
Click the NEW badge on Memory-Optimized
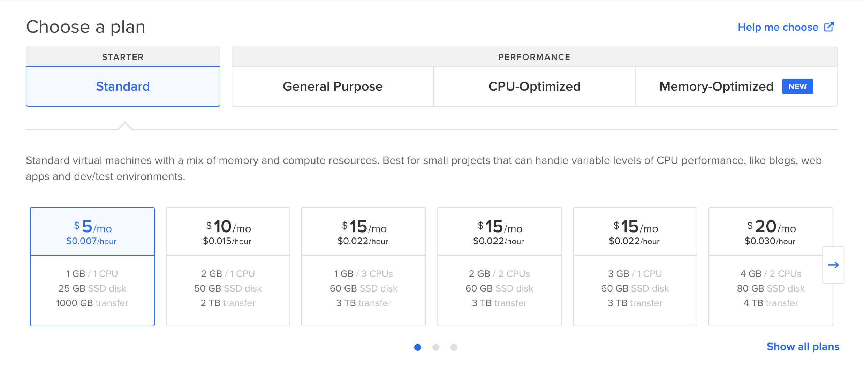click(x=797, y=86)
